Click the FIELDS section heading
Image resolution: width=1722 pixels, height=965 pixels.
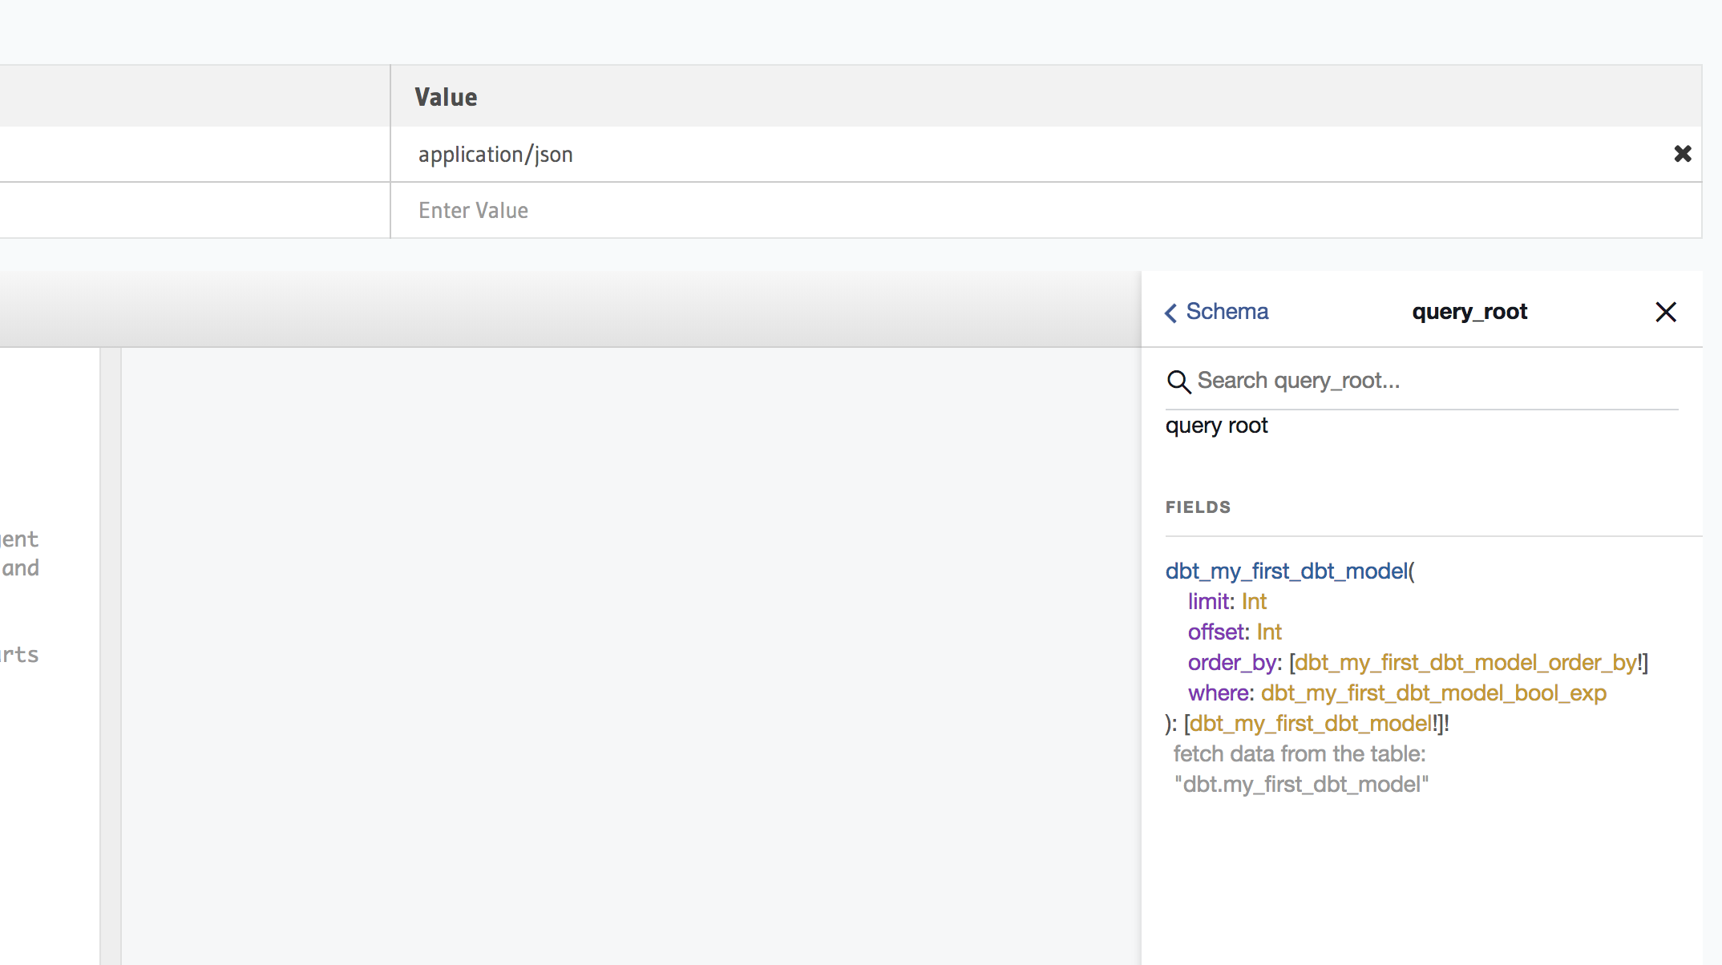tap(1198, 507)
